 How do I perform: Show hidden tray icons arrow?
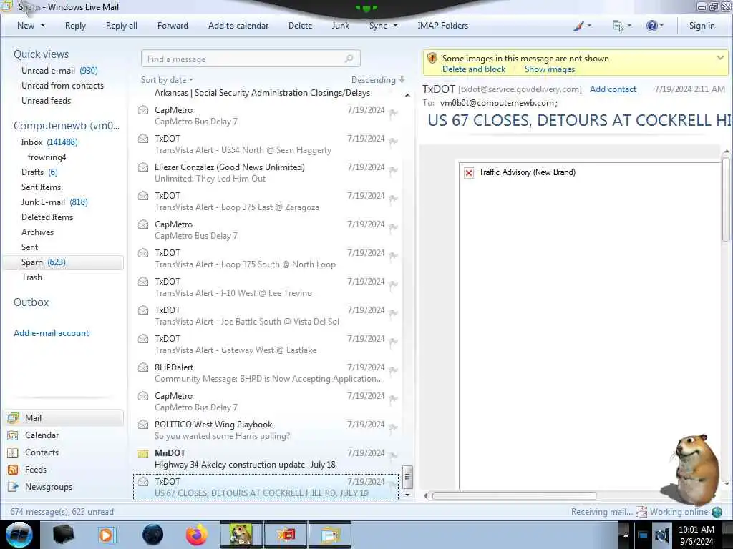(x=626, y=535)
